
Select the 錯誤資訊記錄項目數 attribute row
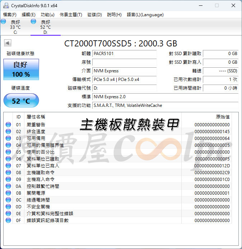click(118, 220)
